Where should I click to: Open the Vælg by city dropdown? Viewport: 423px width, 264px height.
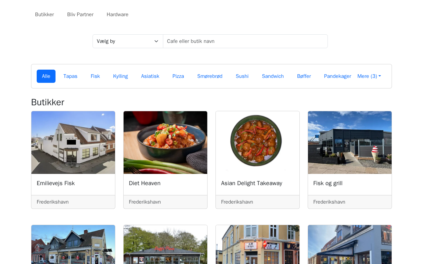(128, 41)
